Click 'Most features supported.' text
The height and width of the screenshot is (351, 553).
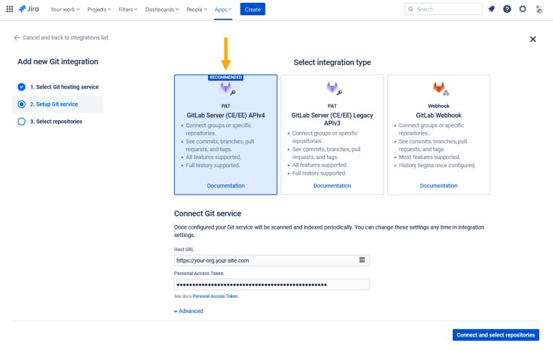point(429,157)
